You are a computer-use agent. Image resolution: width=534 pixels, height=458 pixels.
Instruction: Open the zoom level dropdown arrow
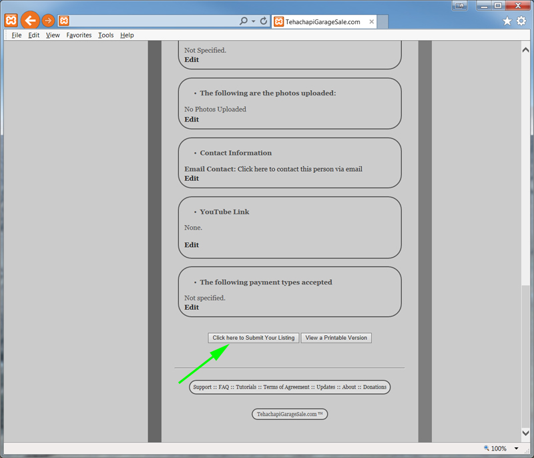[x=516, y=449]
